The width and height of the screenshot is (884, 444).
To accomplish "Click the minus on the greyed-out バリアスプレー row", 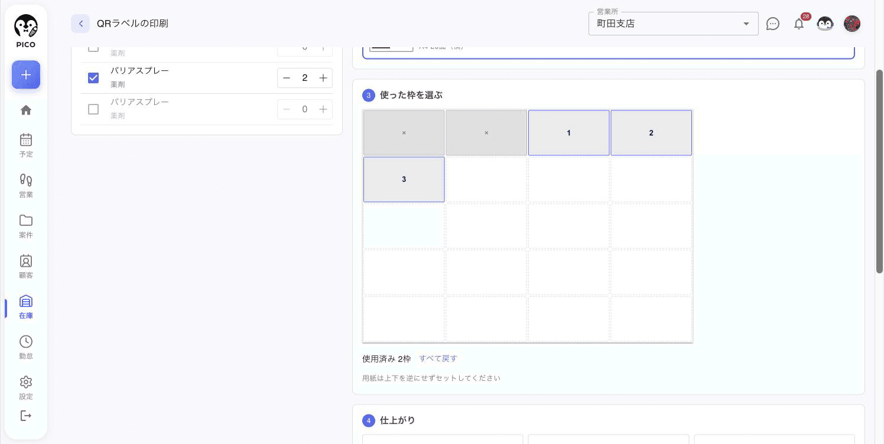I will [287, 109].
